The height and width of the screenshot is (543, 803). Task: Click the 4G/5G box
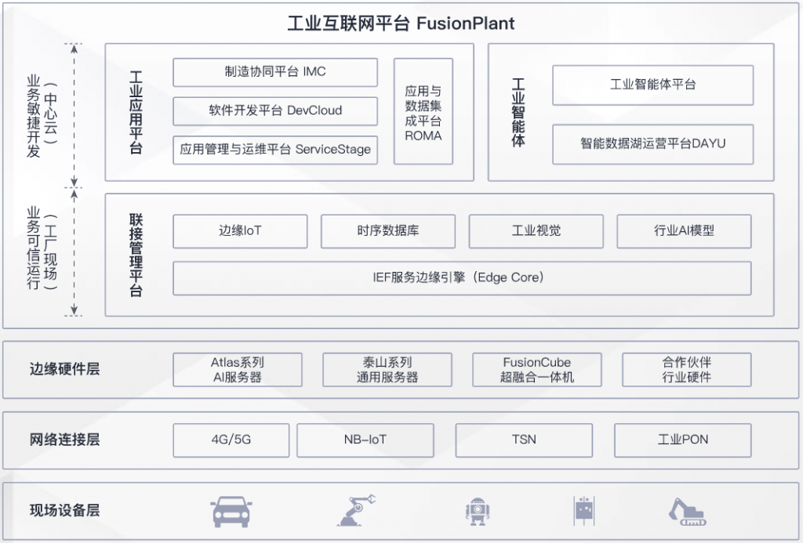[x=231, y=440]
